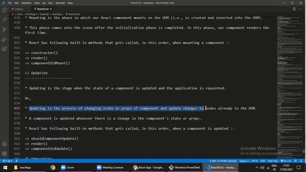Click the ReactJS.txt VS Code taskbar item
The image size is (306, 172).
220,168
